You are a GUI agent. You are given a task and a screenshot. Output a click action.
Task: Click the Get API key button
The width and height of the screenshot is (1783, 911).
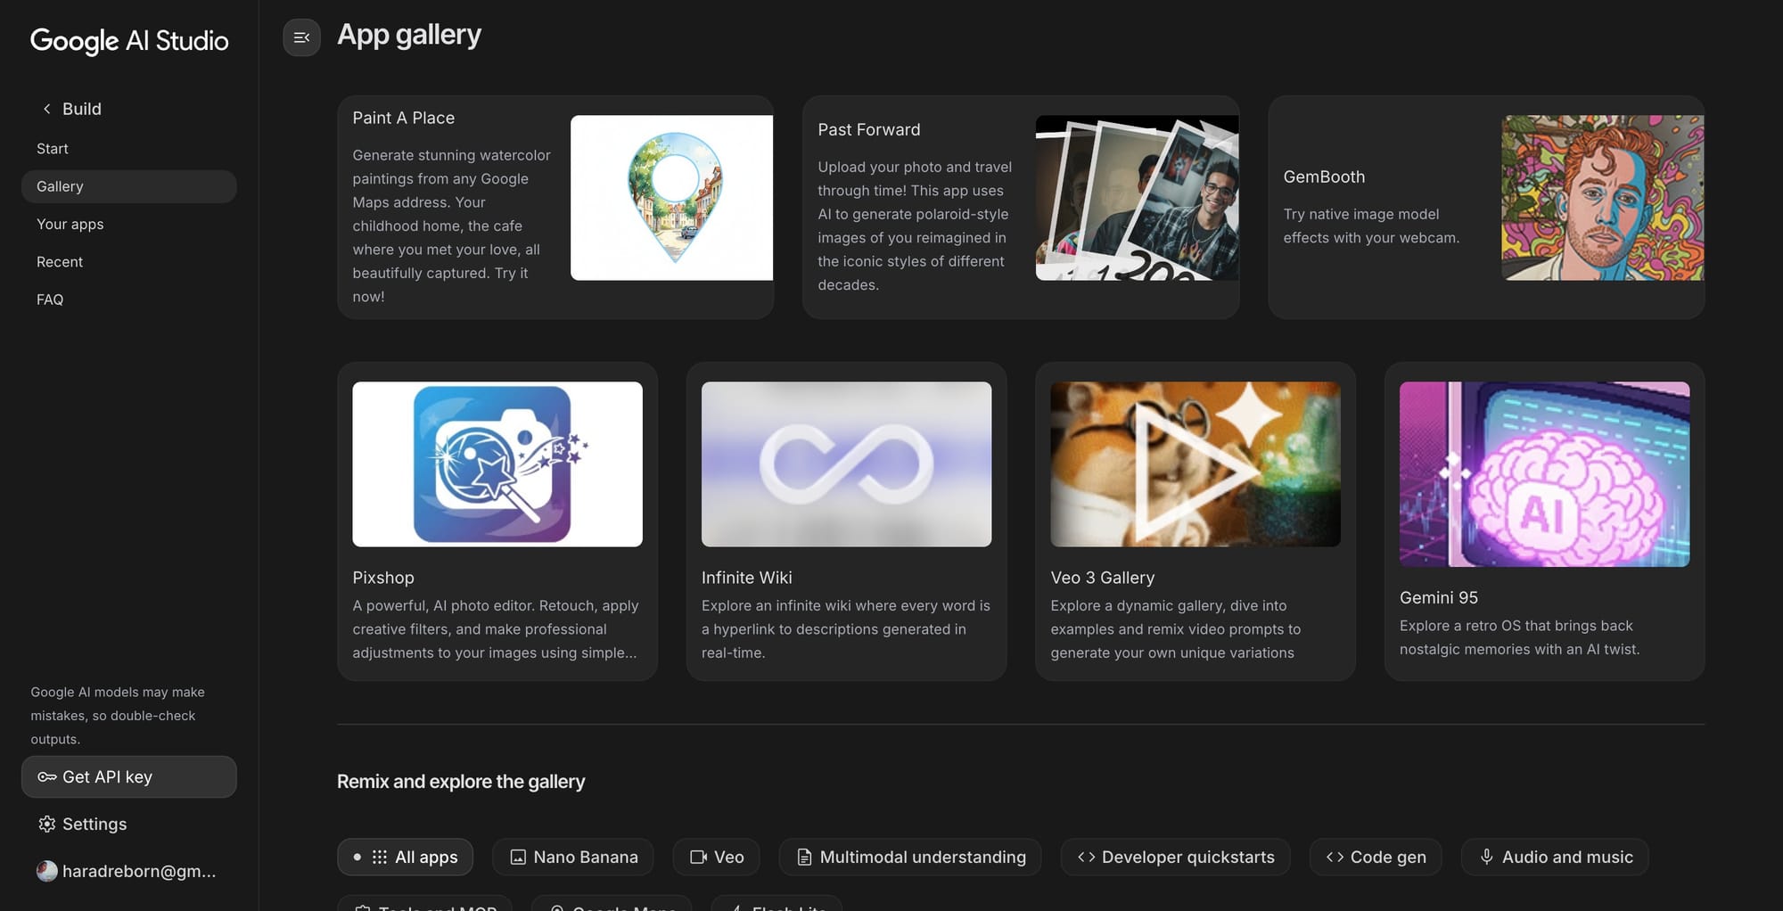click(x=128, y=776)
